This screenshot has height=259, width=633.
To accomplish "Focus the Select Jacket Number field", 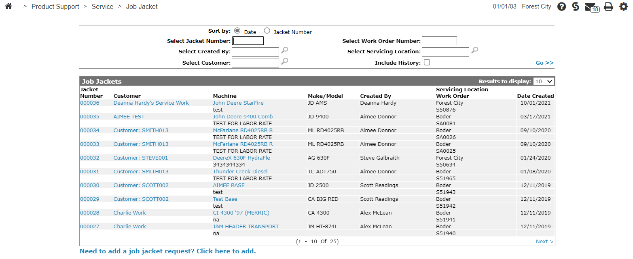I will (248, 41).
